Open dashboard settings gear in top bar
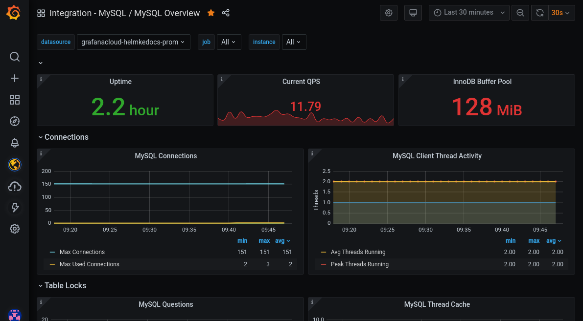 coord(389,13)
